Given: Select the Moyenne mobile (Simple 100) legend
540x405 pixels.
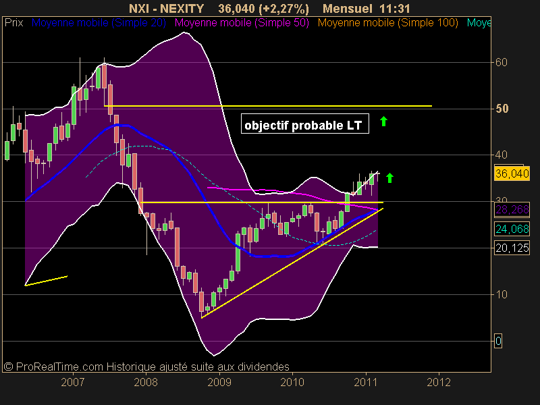Looking at the screenshot, I should click(387, 23).
